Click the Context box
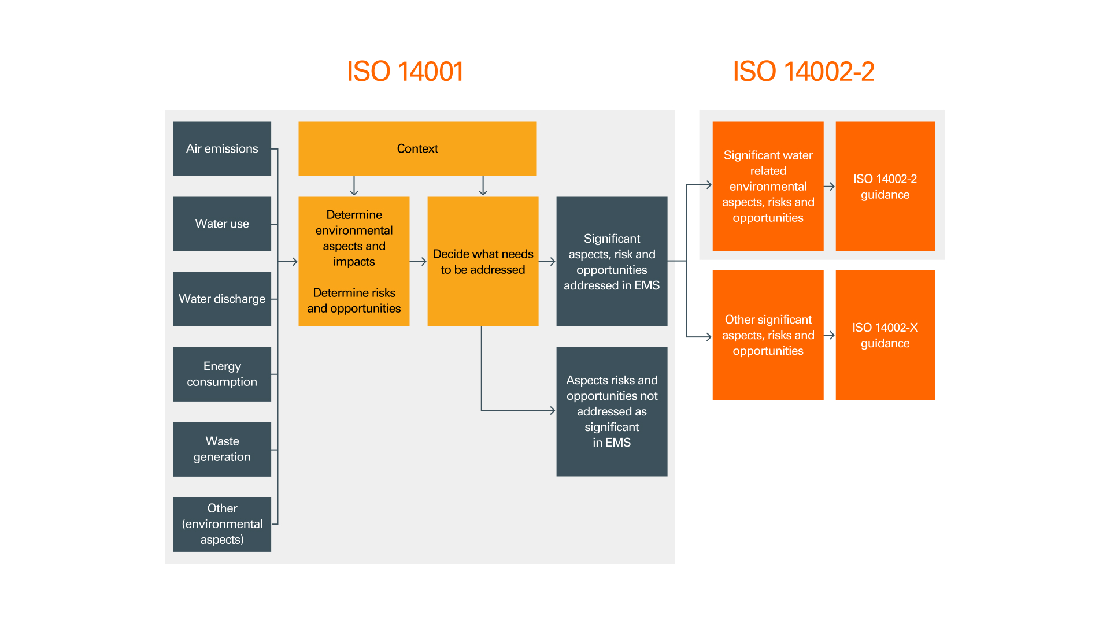 click(x=417, y=148)
